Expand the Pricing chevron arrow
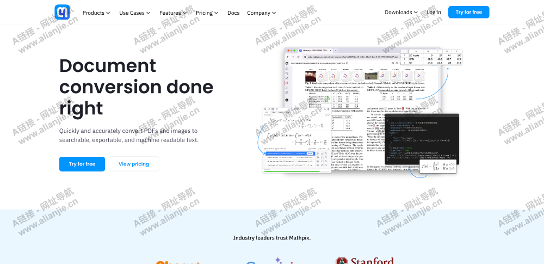This screenshot has width=544, height=264. click(x=216, y=13)
